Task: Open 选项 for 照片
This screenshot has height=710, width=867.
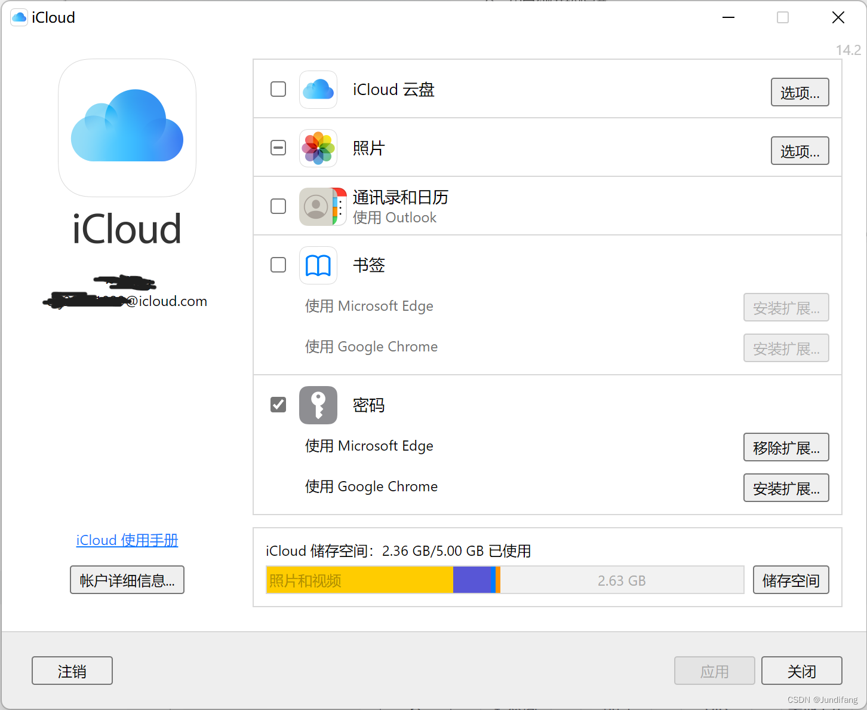Action: point(800,151)
